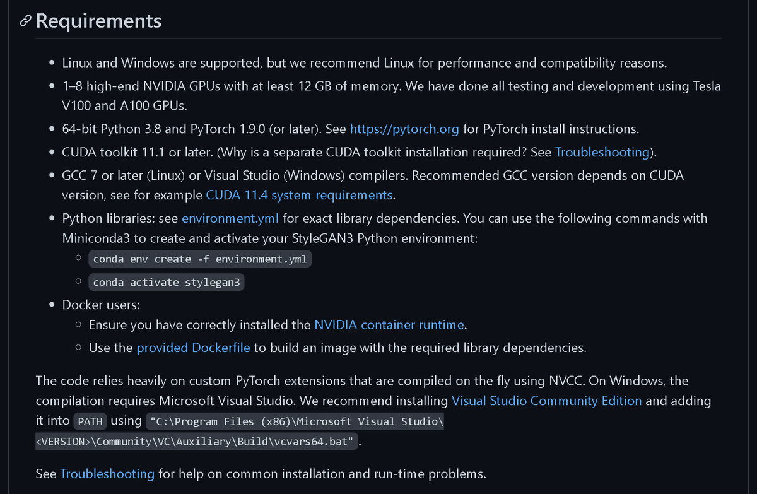The height and width of the screenshot is (494, 757).
Task: Open Troubleshooting link in CUDA toolkit bullet
Action: tap(602, 152)
